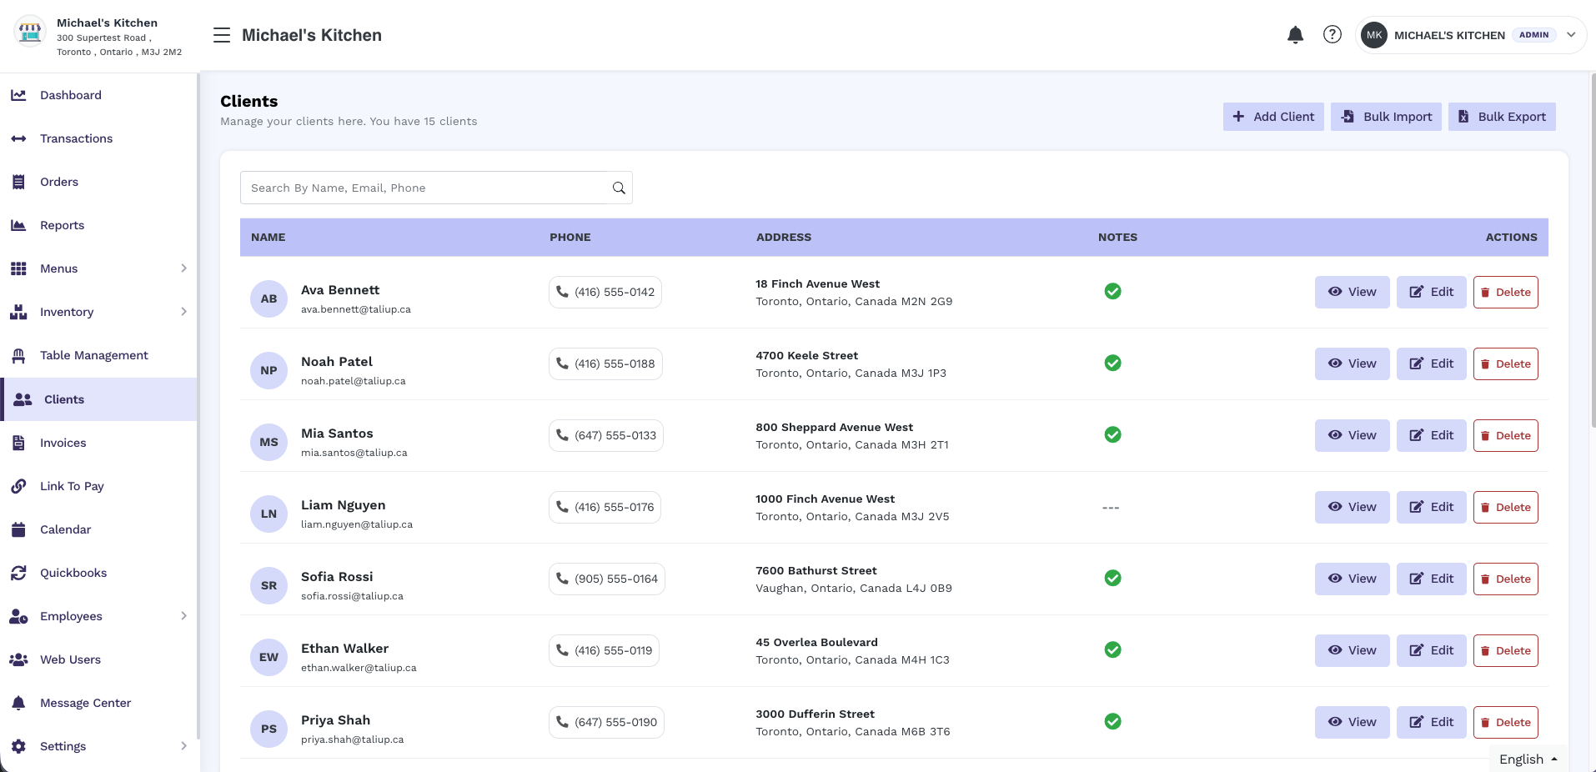The image size is (1596, 772).
Task: Click the Calendar icon in sidebar
Action: tap(18, 529)
